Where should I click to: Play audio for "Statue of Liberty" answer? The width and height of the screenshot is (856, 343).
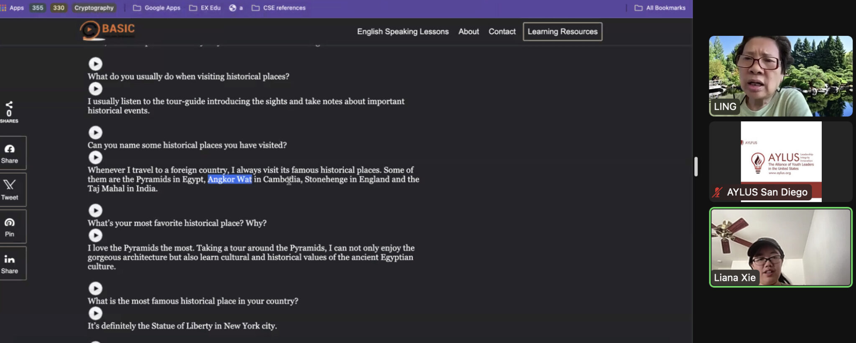pyautogui.click(x=95, y=313)
